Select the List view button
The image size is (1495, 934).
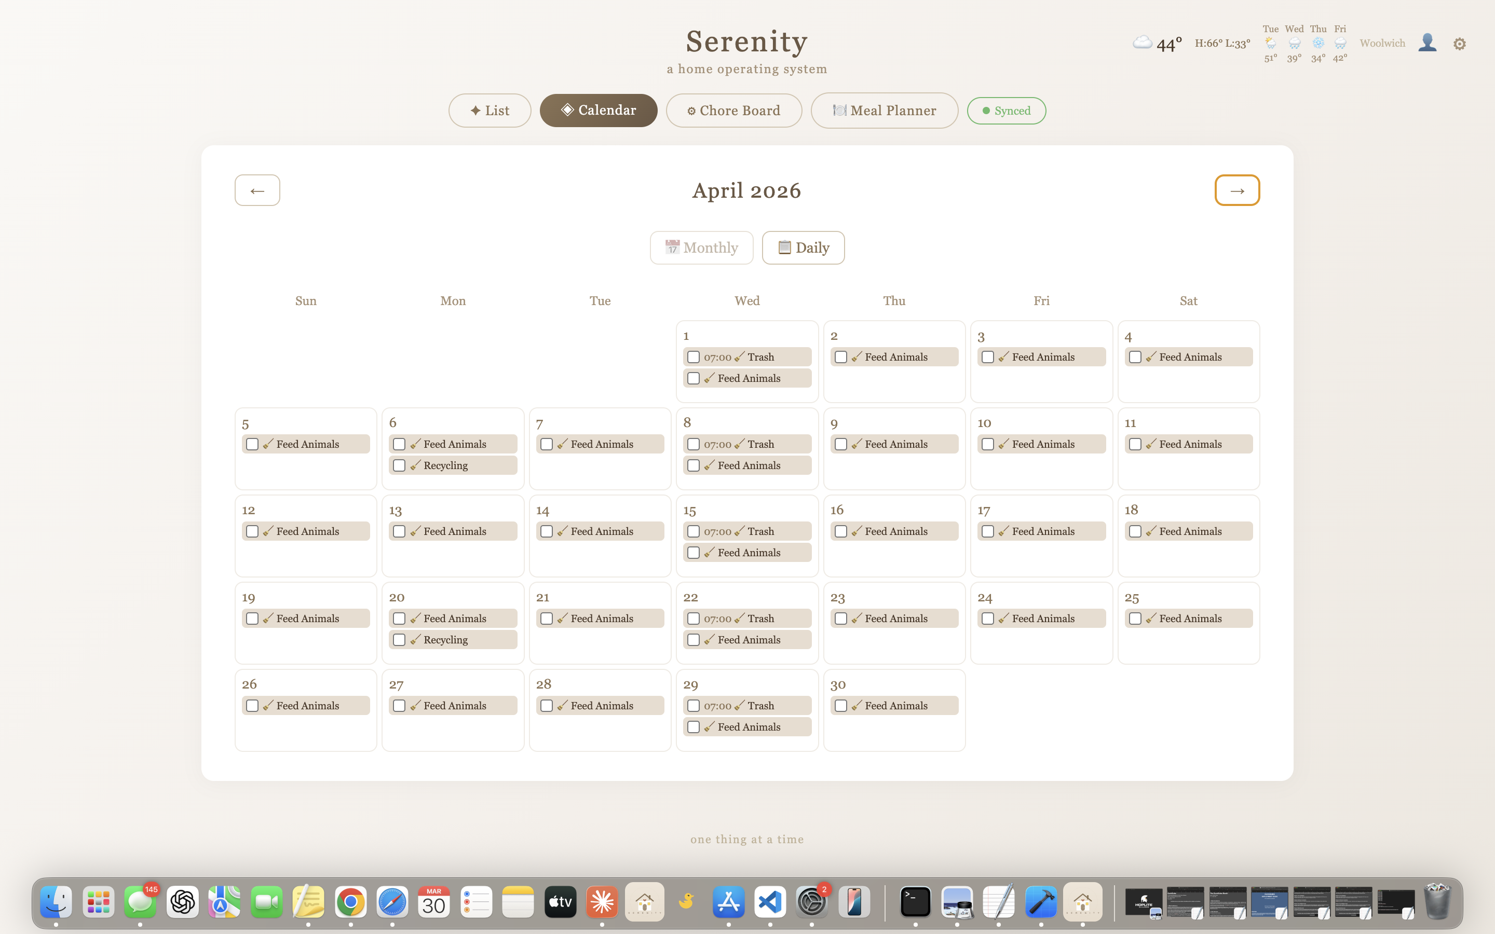click(x=490, y=111)
